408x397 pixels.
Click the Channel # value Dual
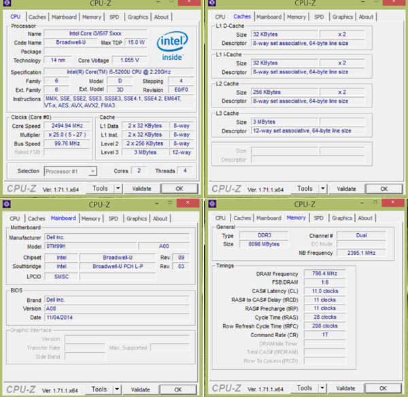362,235
